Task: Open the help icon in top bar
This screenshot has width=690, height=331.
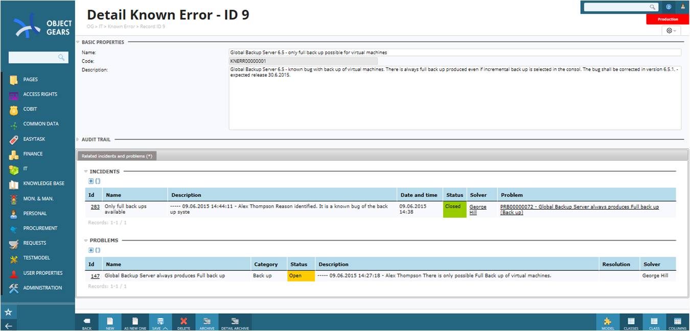Action: pos(669,7)
